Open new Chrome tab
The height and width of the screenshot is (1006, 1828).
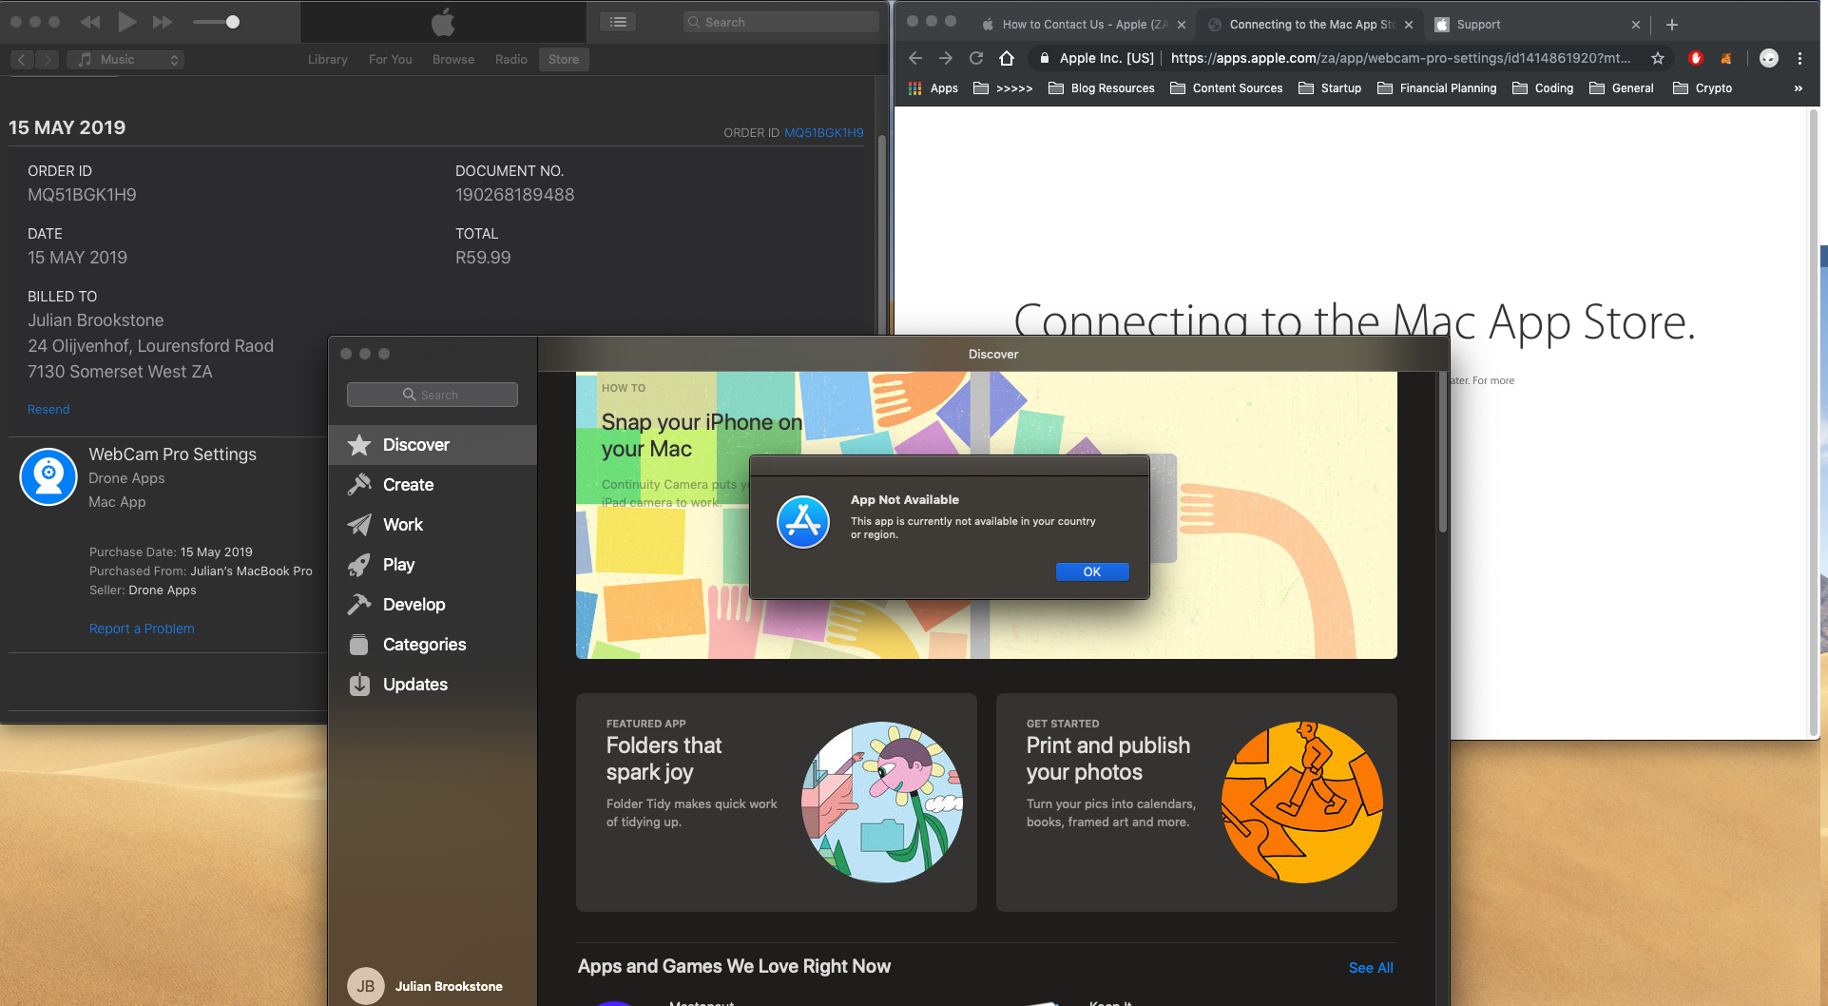(1672, 25)
